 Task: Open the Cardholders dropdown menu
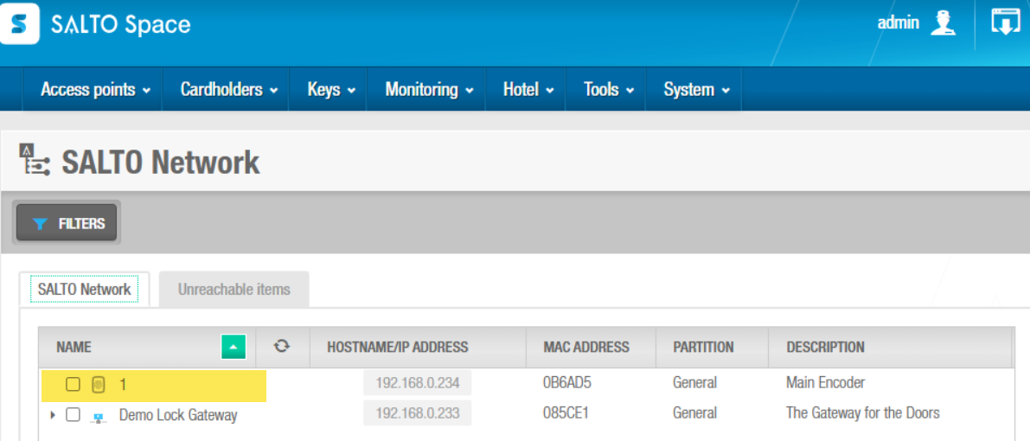[228, 90]
